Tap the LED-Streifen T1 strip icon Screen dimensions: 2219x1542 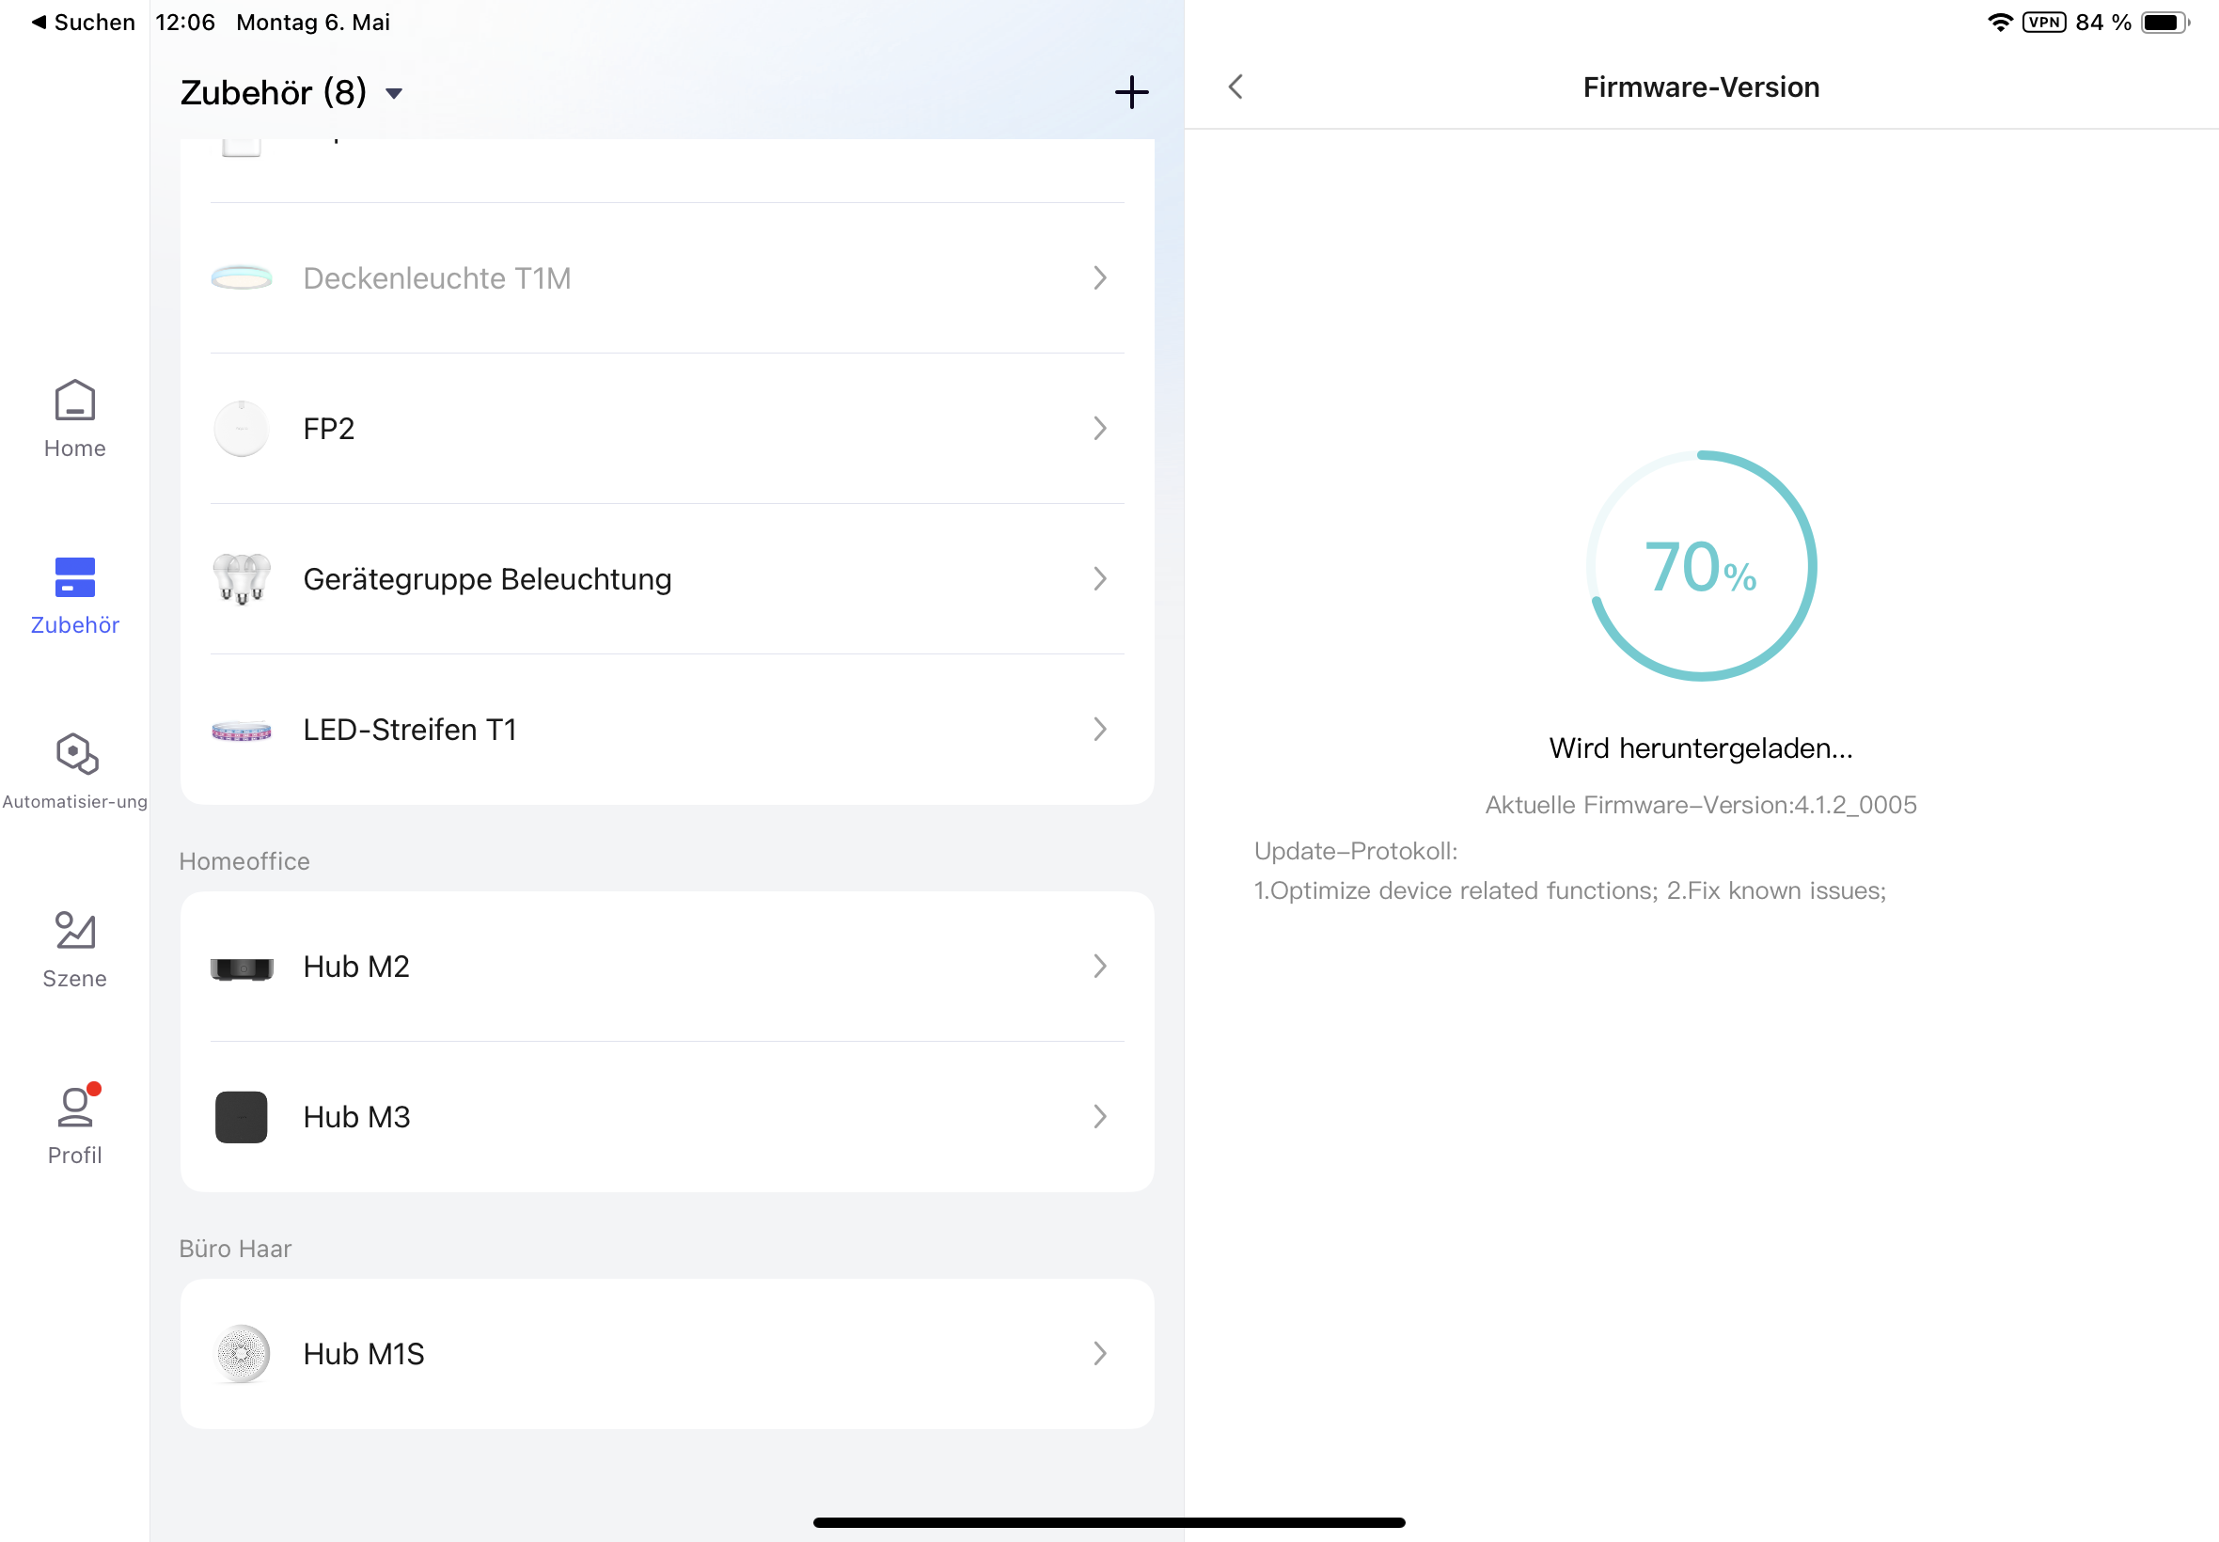pyautogui.click(x=242, y=731)
